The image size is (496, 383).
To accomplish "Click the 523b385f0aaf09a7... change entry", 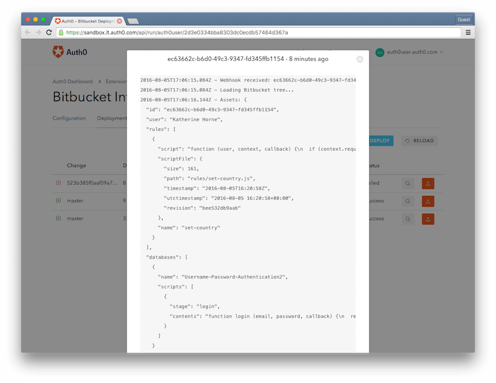I will click(x=92, y=183).
